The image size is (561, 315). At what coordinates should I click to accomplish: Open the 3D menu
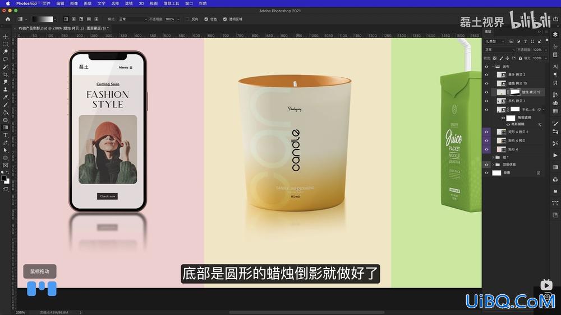[x=141, y=3]
